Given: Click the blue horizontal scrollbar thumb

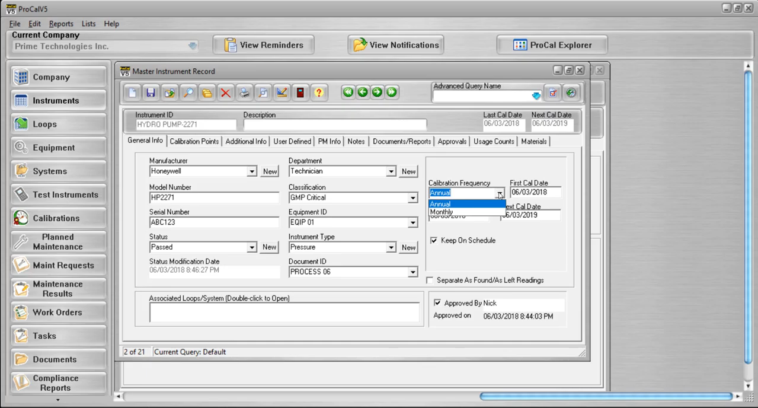Looking at the screenshot, I should [x=606, y=396].
